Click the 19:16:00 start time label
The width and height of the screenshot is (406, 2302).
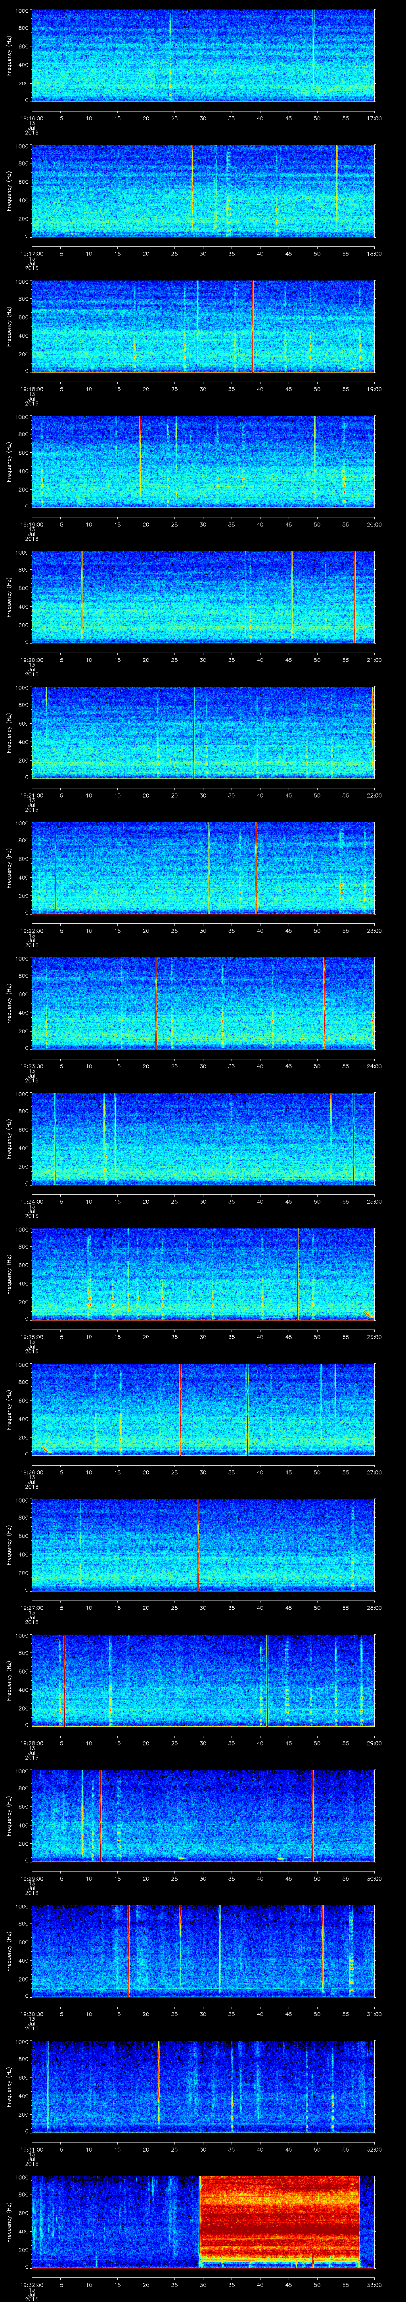pos(32,118)
